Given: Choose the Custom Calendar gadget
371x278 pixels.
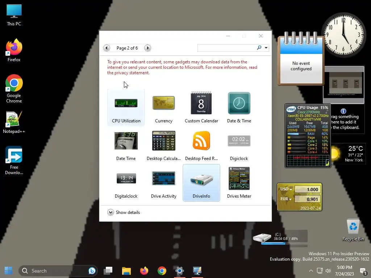Looking at the screenshot, I should click(201, 108).
